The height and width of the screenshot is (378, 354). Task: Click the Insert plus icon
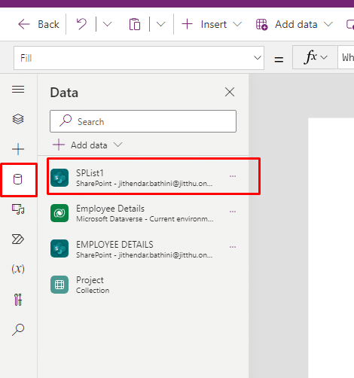(187, 24)
